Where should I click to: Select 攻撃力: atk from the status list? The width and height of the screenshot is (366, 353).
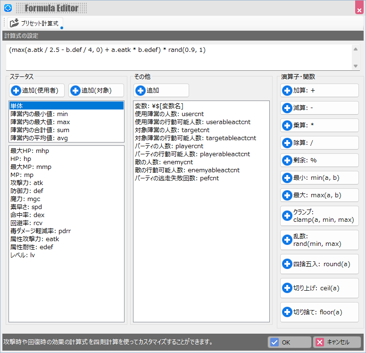tap(27, 183)
